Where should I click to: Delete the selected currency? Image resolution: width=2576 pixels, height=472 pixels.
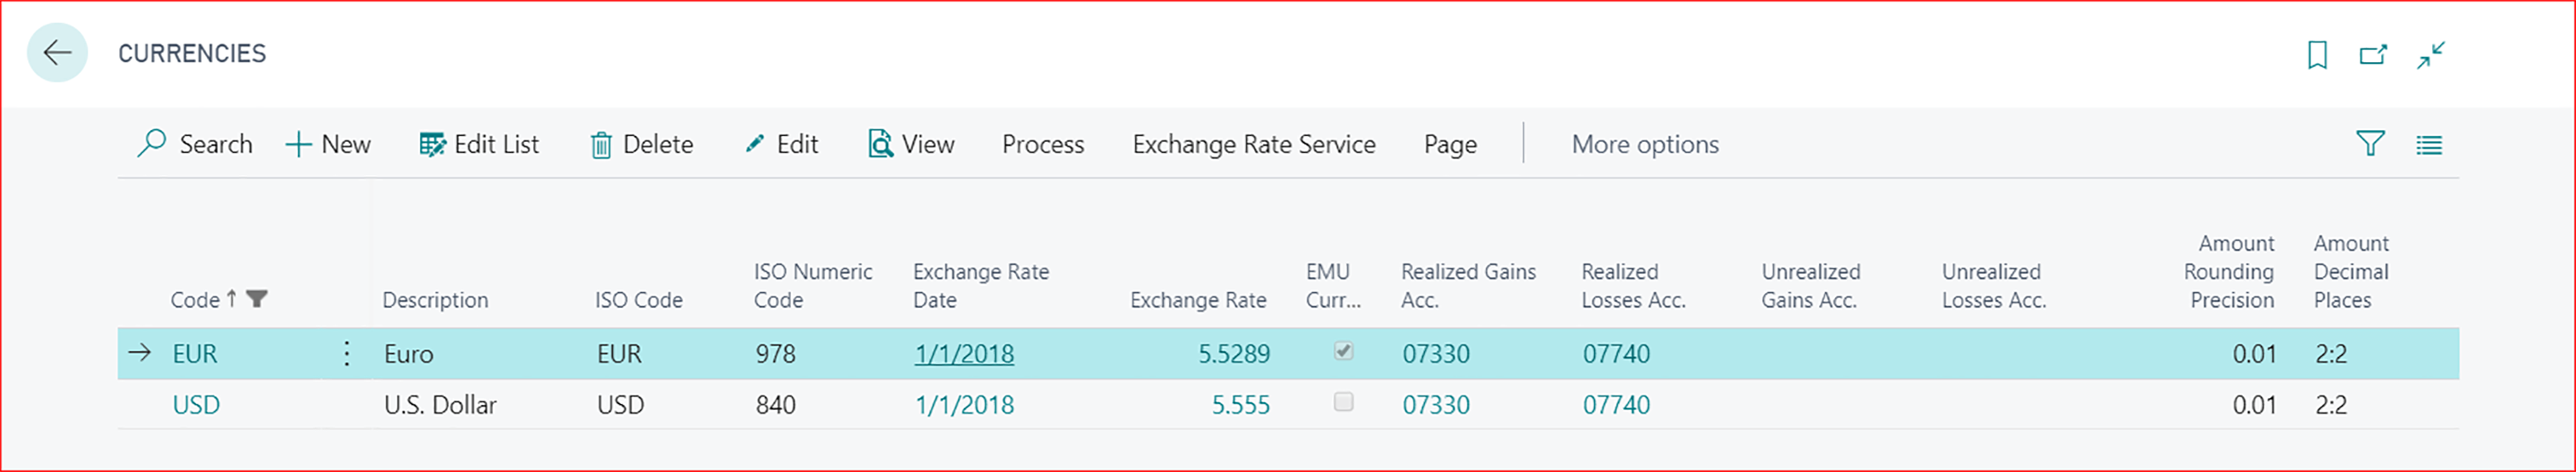coord(641,145)
